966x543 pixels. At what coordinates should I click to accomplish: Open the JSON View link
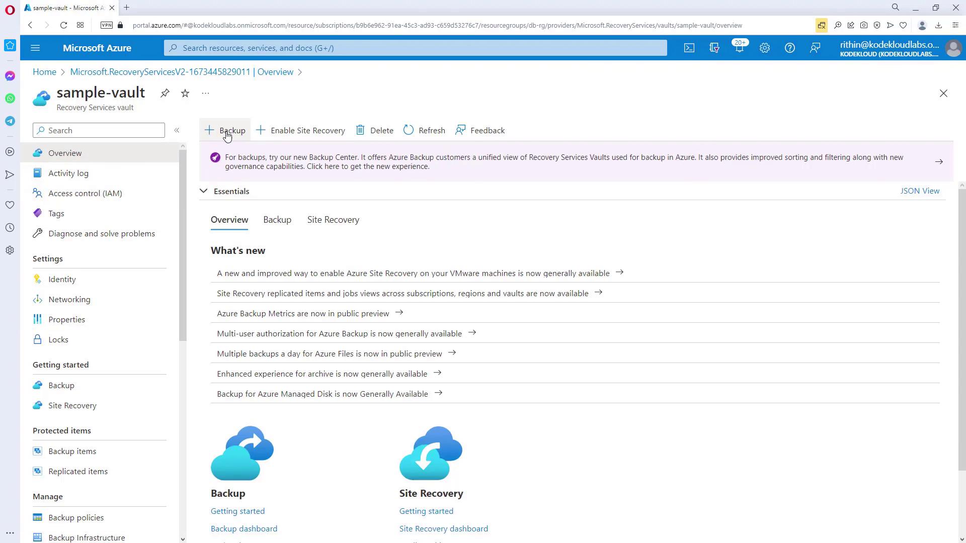(x=919, y=191)
